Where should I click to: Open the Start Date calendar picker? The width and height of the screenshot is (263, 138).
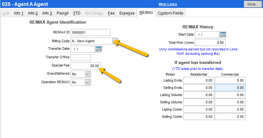tap(223, 35)
